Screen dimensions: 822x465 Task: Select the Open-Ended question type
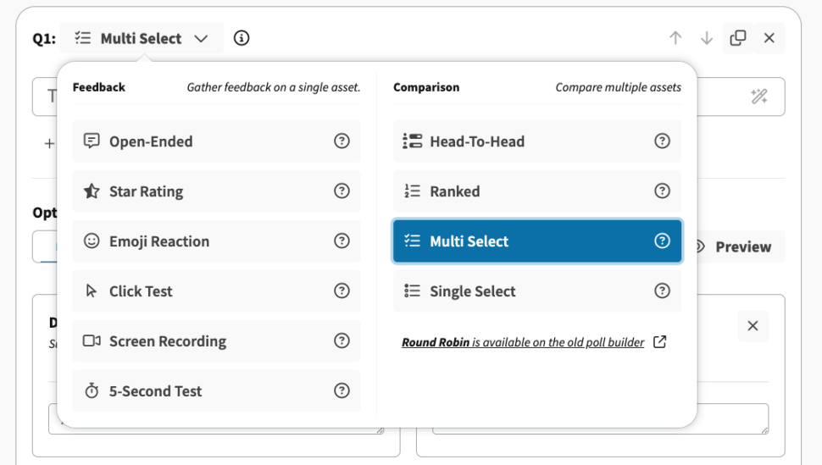216,141
